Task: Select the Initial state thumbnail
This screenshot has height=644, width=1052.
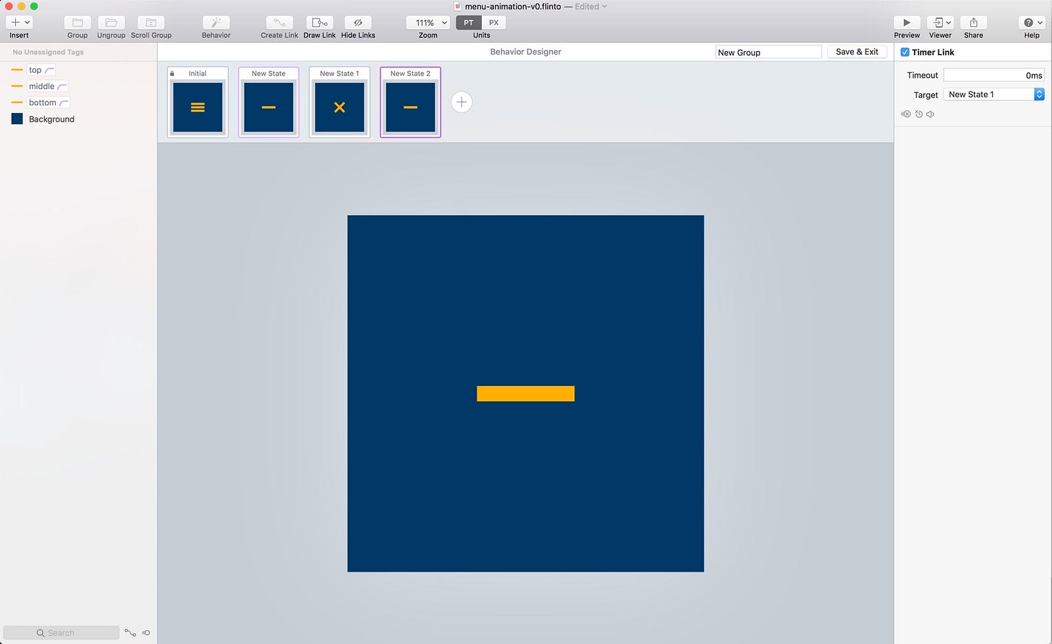Action: coord(198,102)
